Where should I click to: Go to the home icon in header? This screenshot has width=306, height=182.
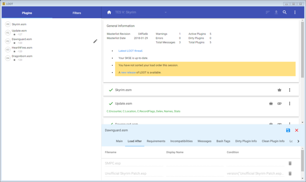click(109, 12)
